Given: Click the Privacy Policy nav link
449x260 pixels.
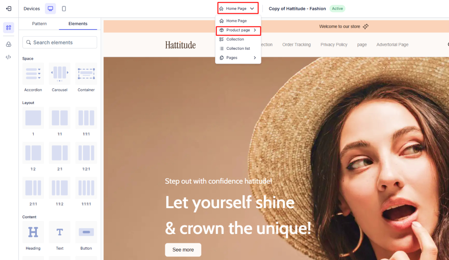Looking at the screenshot, I should click(334, 45).
